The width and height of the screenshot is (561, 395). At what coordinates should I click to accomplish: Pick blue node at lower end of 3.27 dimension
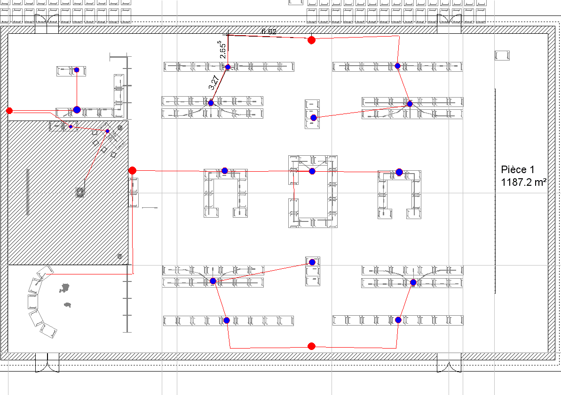(211, 103)
